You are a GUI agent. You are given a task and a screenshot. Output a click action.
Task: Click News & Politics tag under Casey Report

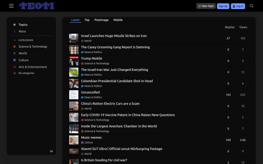[x=92, y=52]
